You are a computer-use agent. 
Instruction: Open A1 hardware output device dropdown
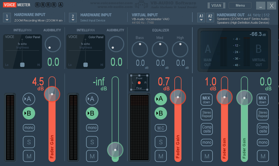201,18
